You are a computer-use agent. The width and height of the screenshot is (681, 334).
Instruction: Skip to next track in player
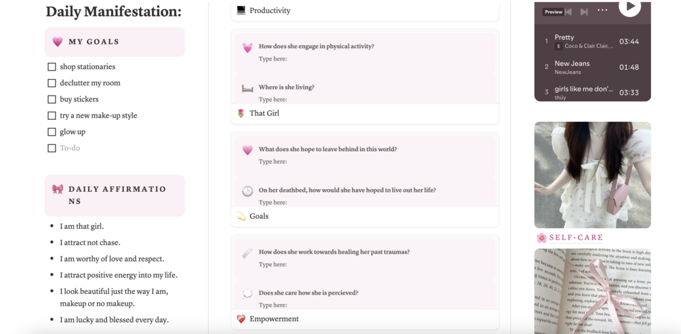pyautogui.click(x=584, y=12)
